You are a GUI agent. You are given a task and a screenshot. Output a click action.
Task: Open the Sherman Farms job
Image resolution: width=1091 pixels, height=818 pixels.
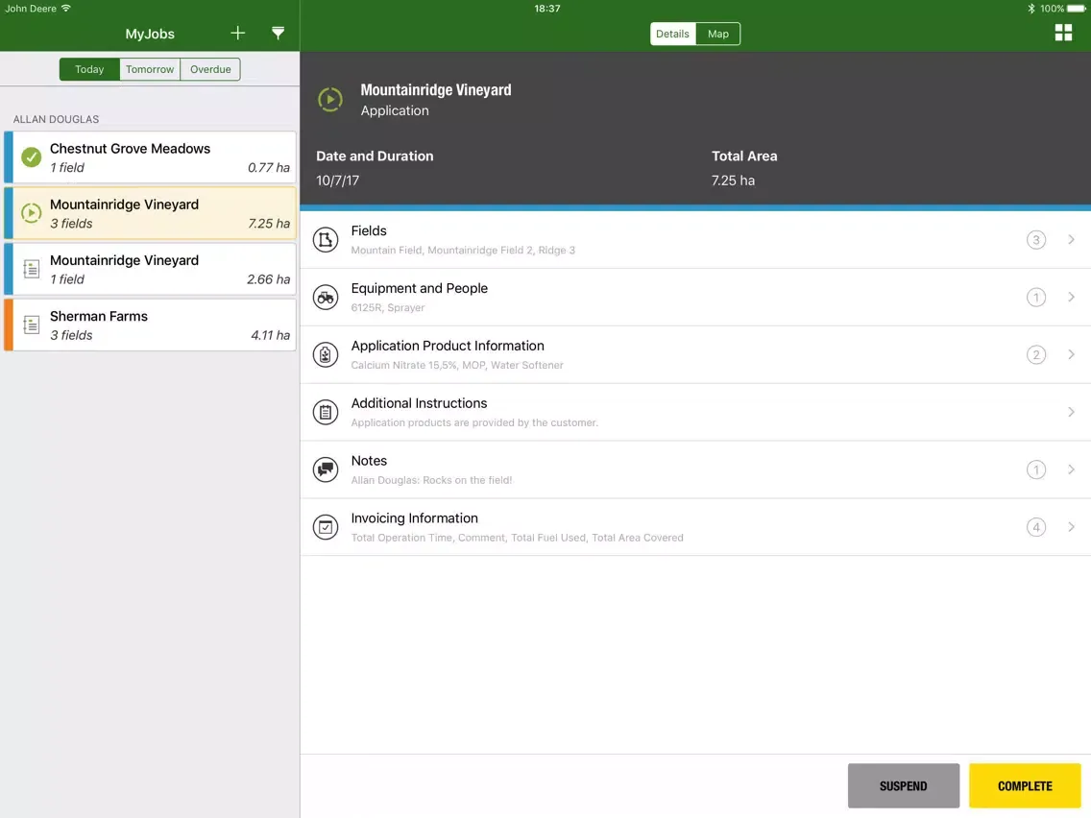[150, 325]
